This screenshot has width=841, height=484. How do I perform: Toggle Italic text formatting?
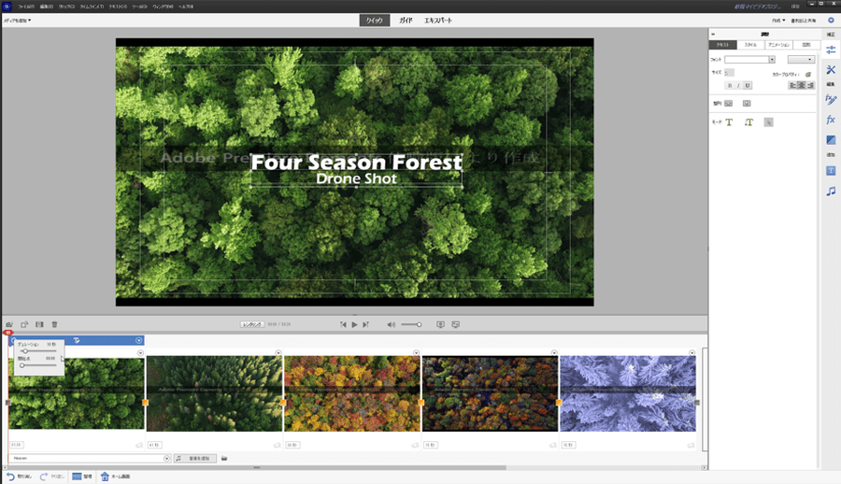click(x=738, y=85)
